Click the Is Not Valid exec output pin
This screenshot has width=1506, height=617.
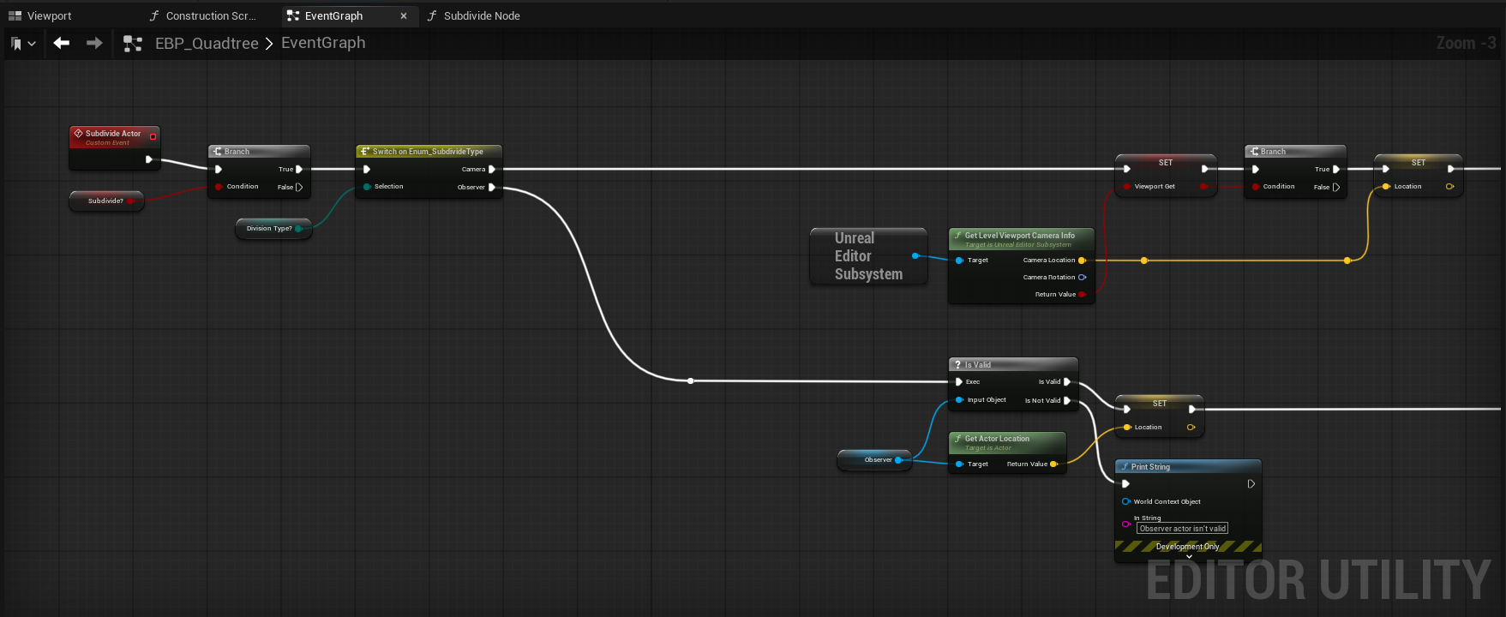tap(1067, 400)
